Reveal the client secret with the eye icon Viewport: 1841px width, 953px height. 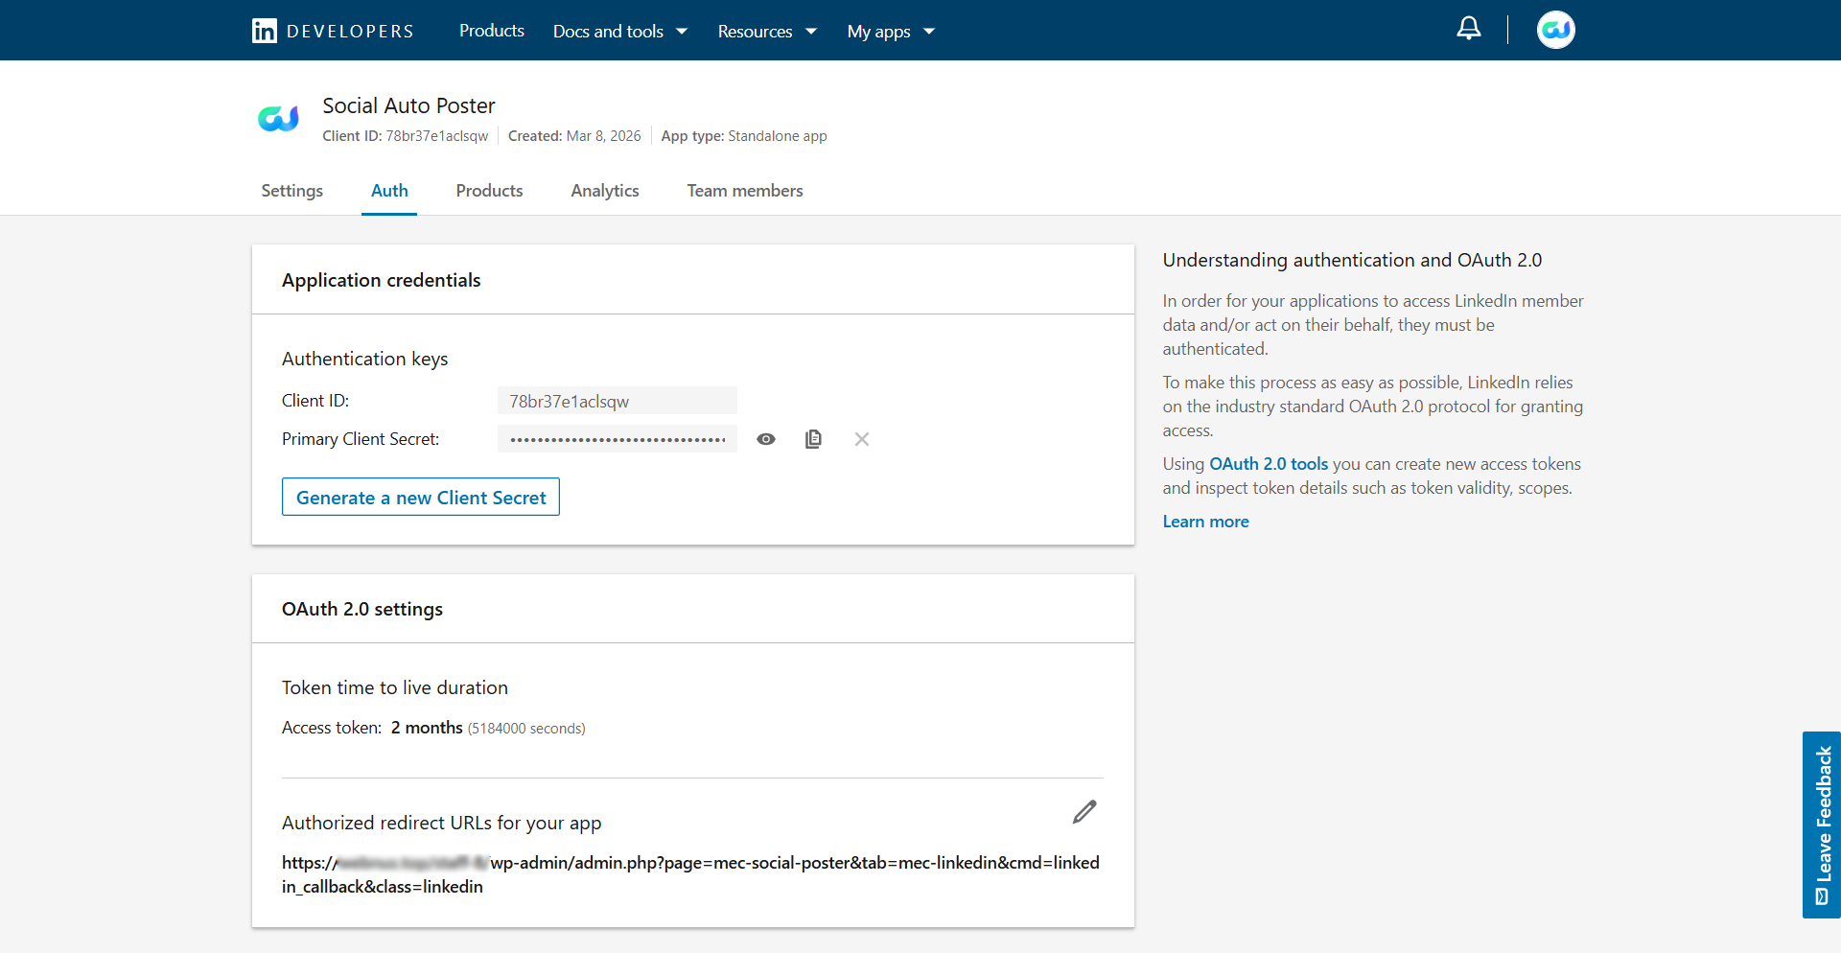point(765,439)
